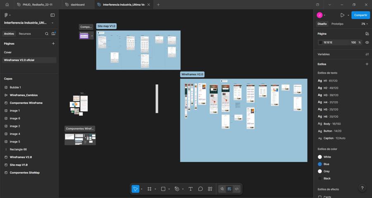Edit the page color opacity 100 field

pos(353,43)
